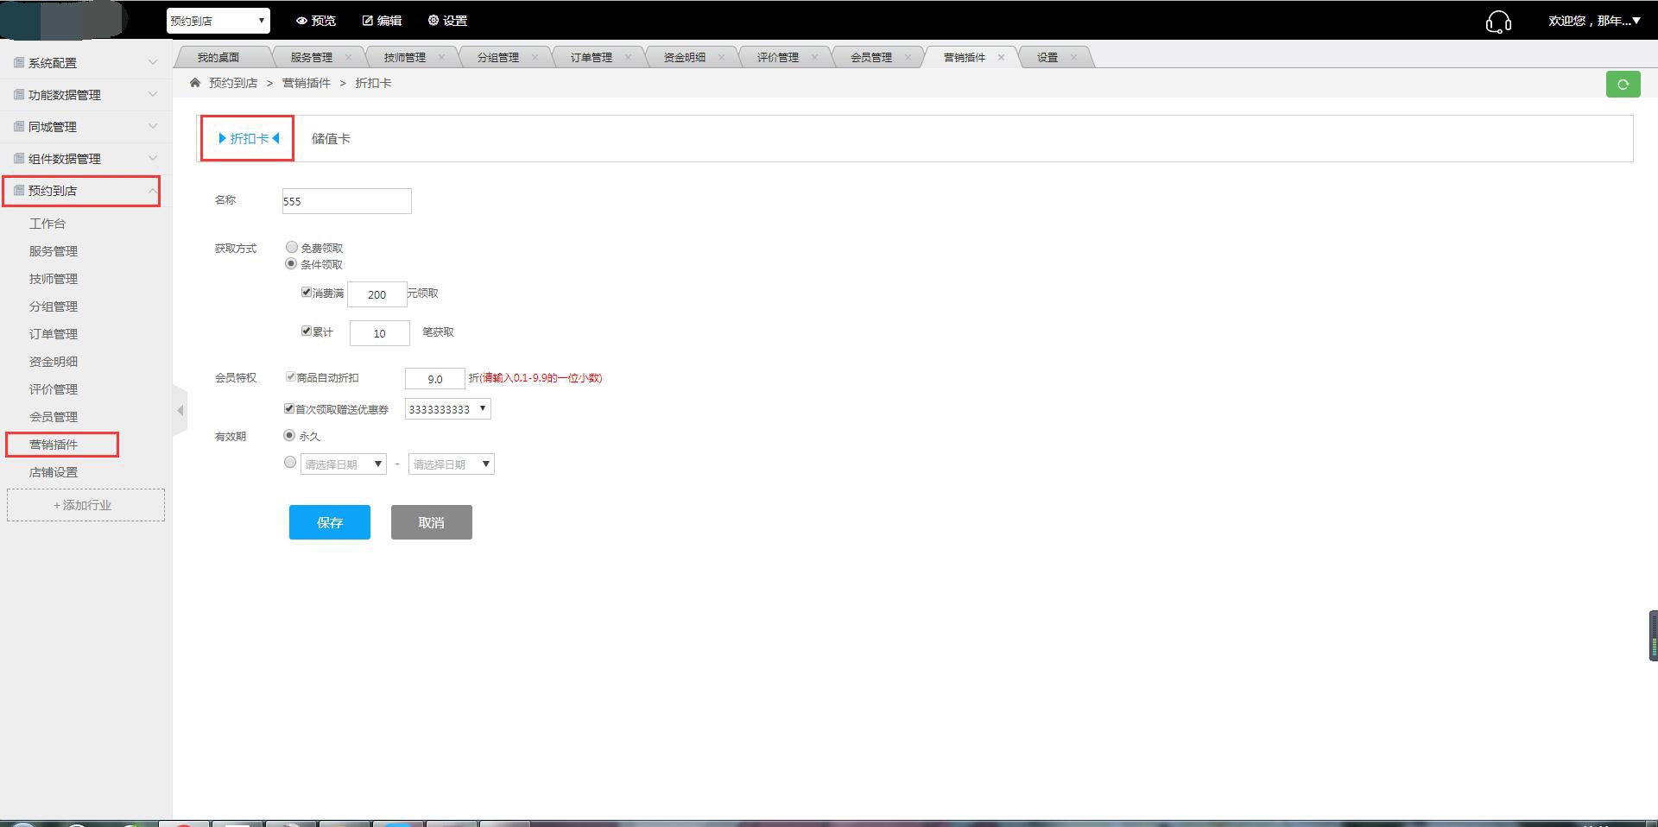
Task: Switch to the 储值卡 sub-tab
Action: 331,139
